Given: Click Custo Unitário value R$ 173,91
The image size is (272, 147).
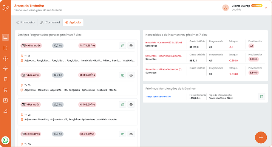Looking at the screenshot, I should tap(194, 47).
